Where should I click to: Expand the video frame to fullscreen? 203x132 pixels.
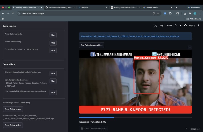pyautogui.click(x=190, y=47)
